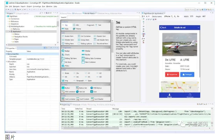Click the blue Partager button

187,75
